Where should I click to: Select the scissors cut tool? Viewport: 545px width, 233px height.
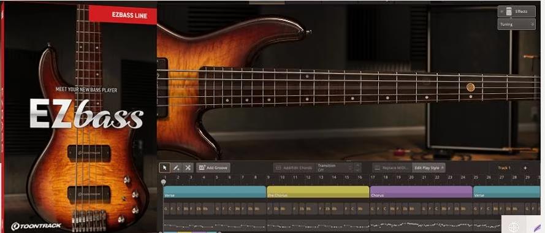(x=188, y=167)
